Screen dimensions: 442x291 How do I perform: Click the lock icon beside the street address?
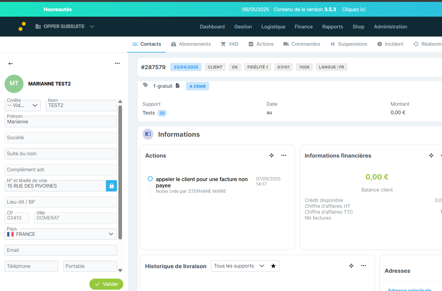[x=112, y=186]
